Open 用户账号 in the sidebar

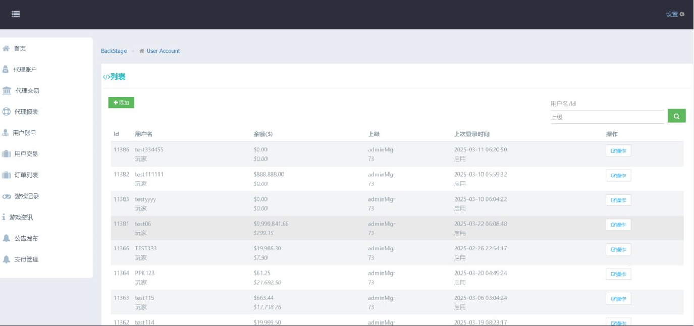click(x=24, y=133)
